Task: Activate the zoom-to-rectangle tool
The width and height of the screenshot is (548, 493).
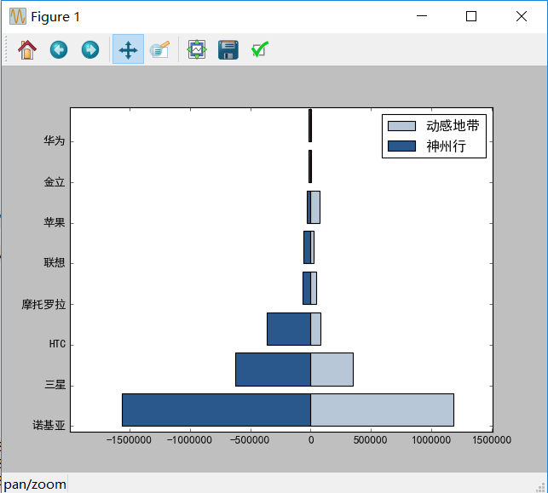Action: (159, 49)
